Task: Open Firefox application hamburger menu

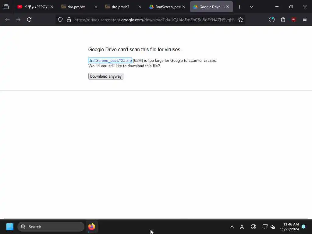Action: (x=305, y=19)
